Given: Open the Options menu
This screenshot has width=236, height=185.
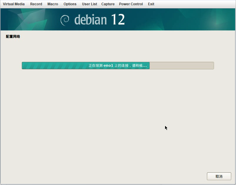Looking at the screenshot, I should coord(70,4).
